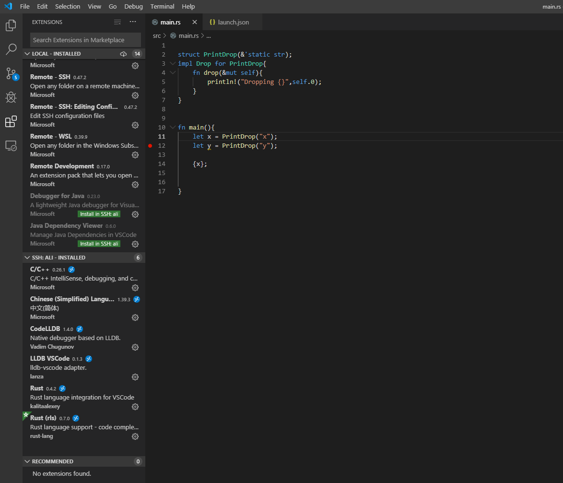Open manage gear for Remote - SSH: Editing Config
The width and height of the screenshot is (563, 483).
pyautogui.click(x=135, y=125)
